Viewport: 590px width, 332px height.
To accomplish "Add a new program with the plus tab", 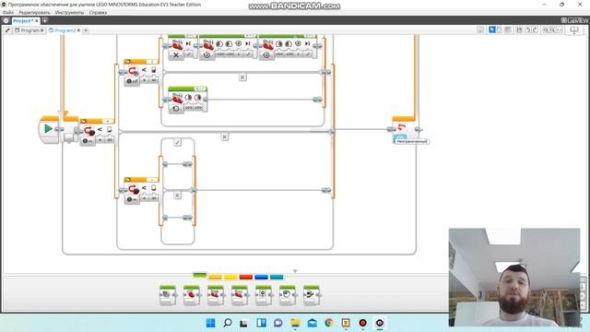I will click(86, 30).
